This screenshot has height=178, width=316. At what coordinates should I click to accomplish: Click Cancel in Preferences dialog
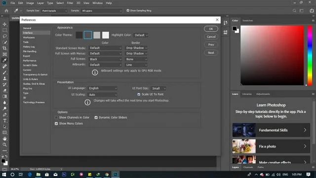pyautogui.click(x=211, y=37)
